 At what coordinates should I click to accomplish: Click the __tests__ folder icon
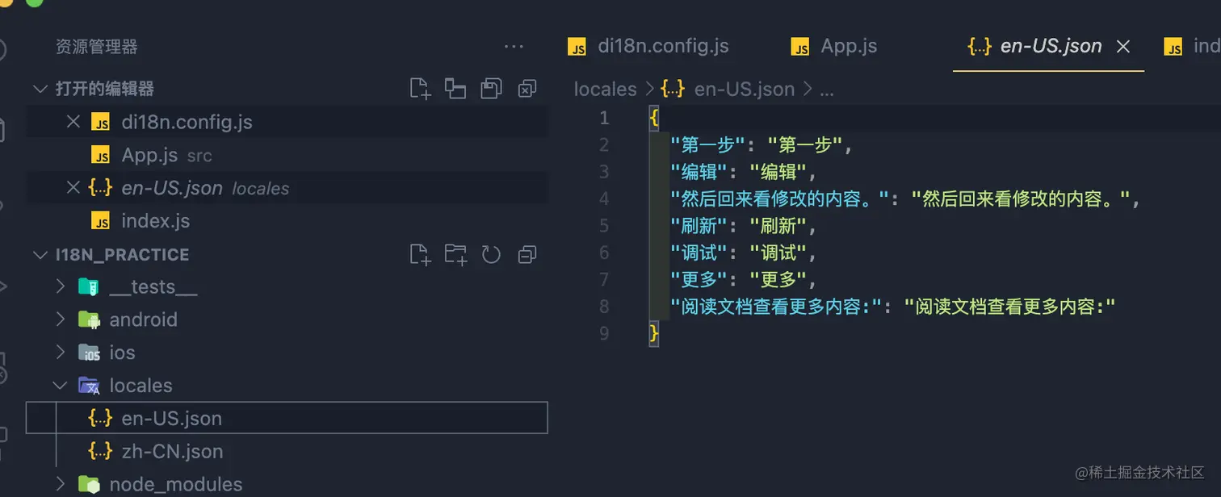pyautogui.click(x=89, y=286)
